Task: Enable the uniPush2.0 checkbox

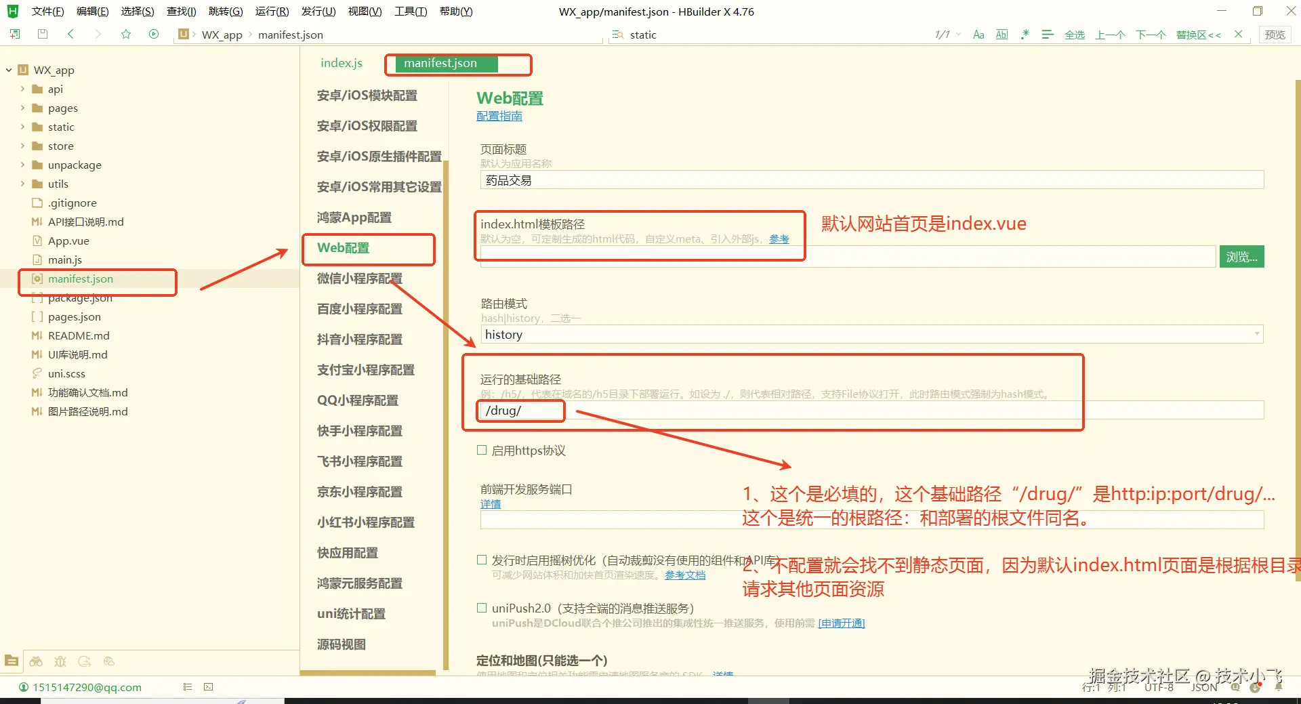Action: (x=482, y=608)
